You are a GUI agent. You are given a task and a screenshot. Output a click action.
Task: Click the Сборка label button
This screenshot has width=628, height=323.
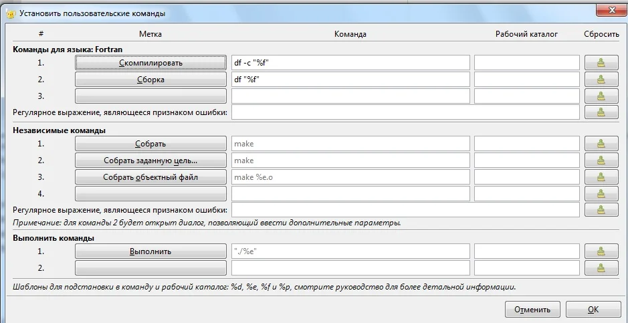click(x=150, y=80)
